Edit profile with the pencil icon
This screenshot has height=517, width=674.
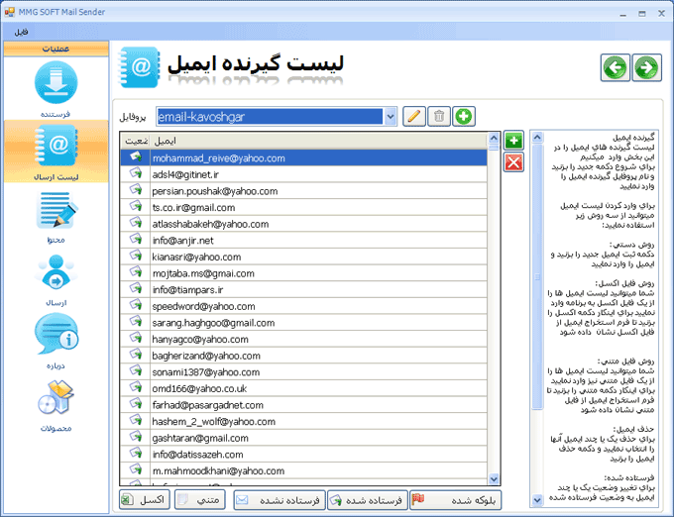tap(414, 116)
